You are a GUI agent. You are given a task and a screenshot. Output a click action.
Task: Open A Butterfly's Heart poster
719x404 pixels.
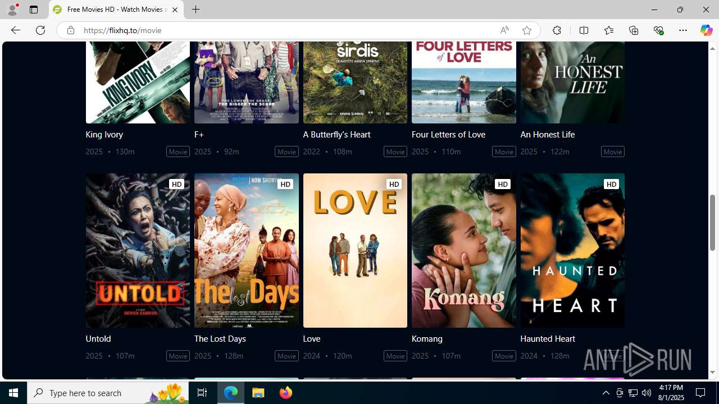(355, 82)
